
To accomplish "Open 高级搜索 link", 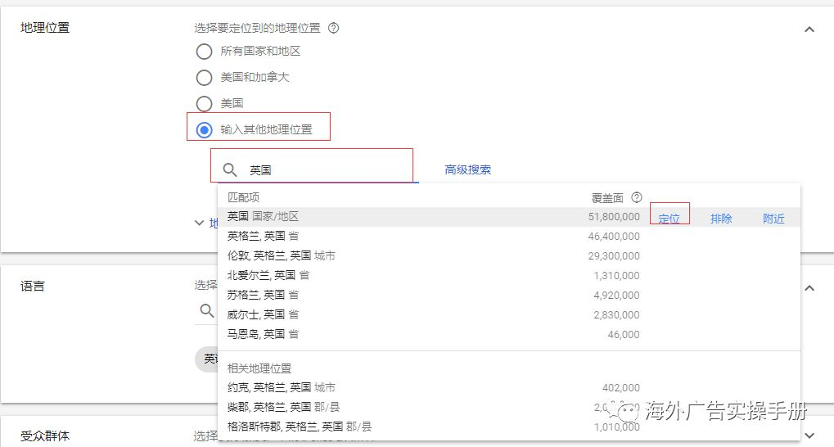I will [468, 169].
